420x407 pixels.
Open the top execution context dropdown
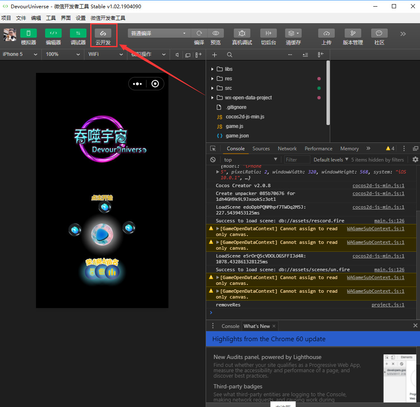pyautogui.click(x=250, y=160)
